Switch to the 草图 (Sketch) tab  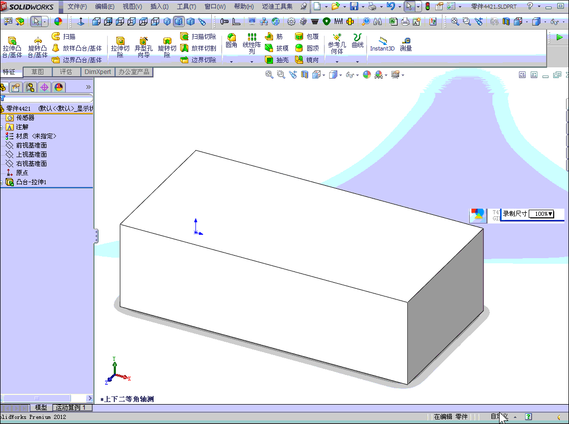tap(37, 72)
